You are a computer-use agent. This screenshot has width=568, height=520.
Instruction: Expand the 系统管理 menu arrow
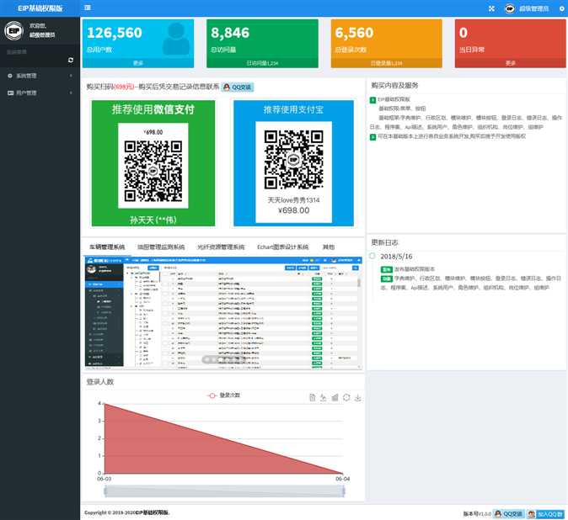coord(71,76)
